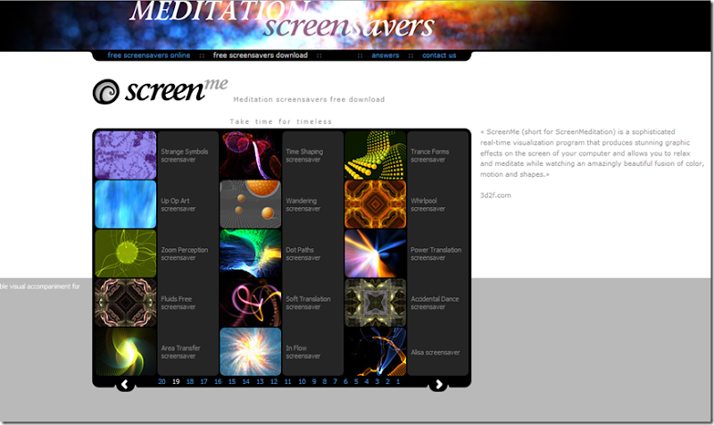Open the Fluids Free screensaver link
The width and height of the screenshot is (714, 425).
coord(178,303)
